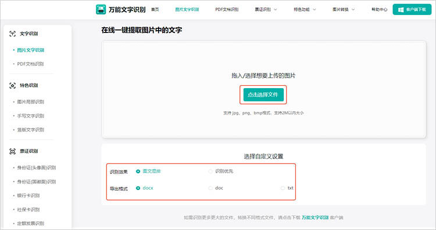Click the 万能文字识别 logo icon
This screenshot has width=436, height=230.
(101, 9)
